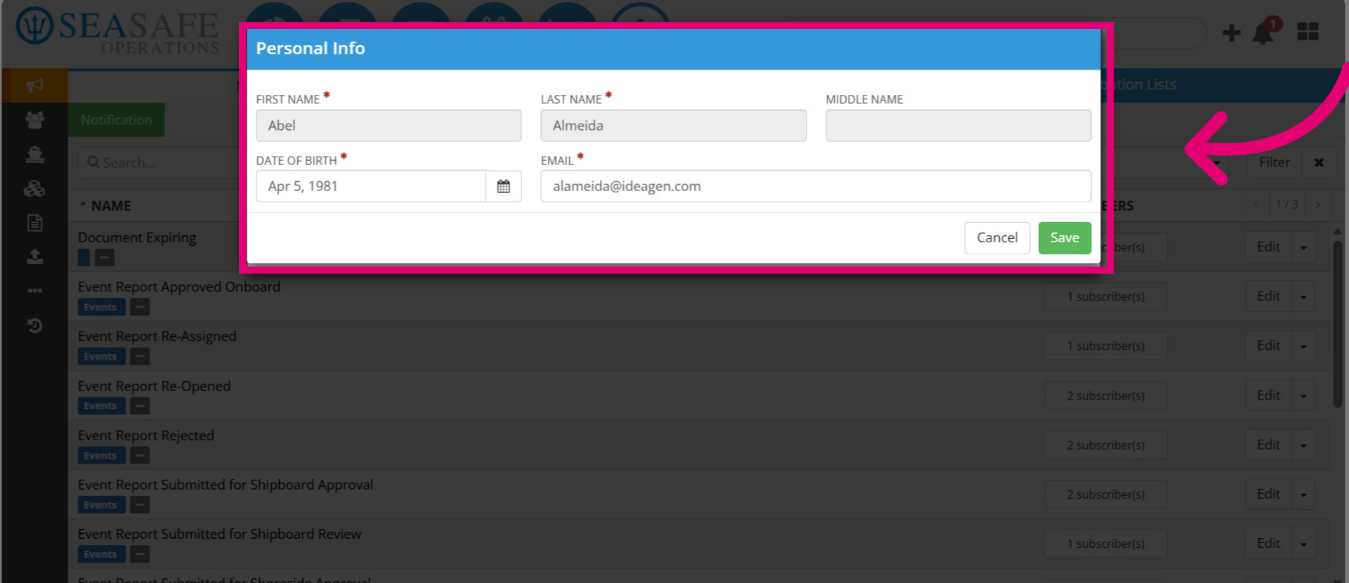View subscribers of Submitted for Shipboard Approval
Screen dimensions: 1349x583
(x=1106, y=494)
